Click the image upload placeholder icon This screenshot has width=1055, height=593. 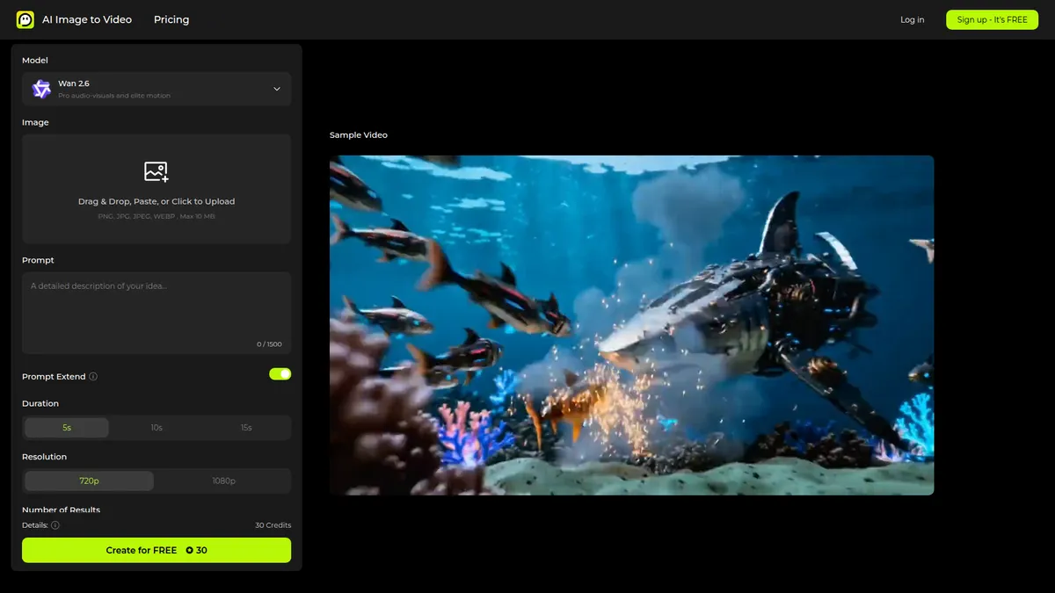pyautogui.click(x=156, y=172)
